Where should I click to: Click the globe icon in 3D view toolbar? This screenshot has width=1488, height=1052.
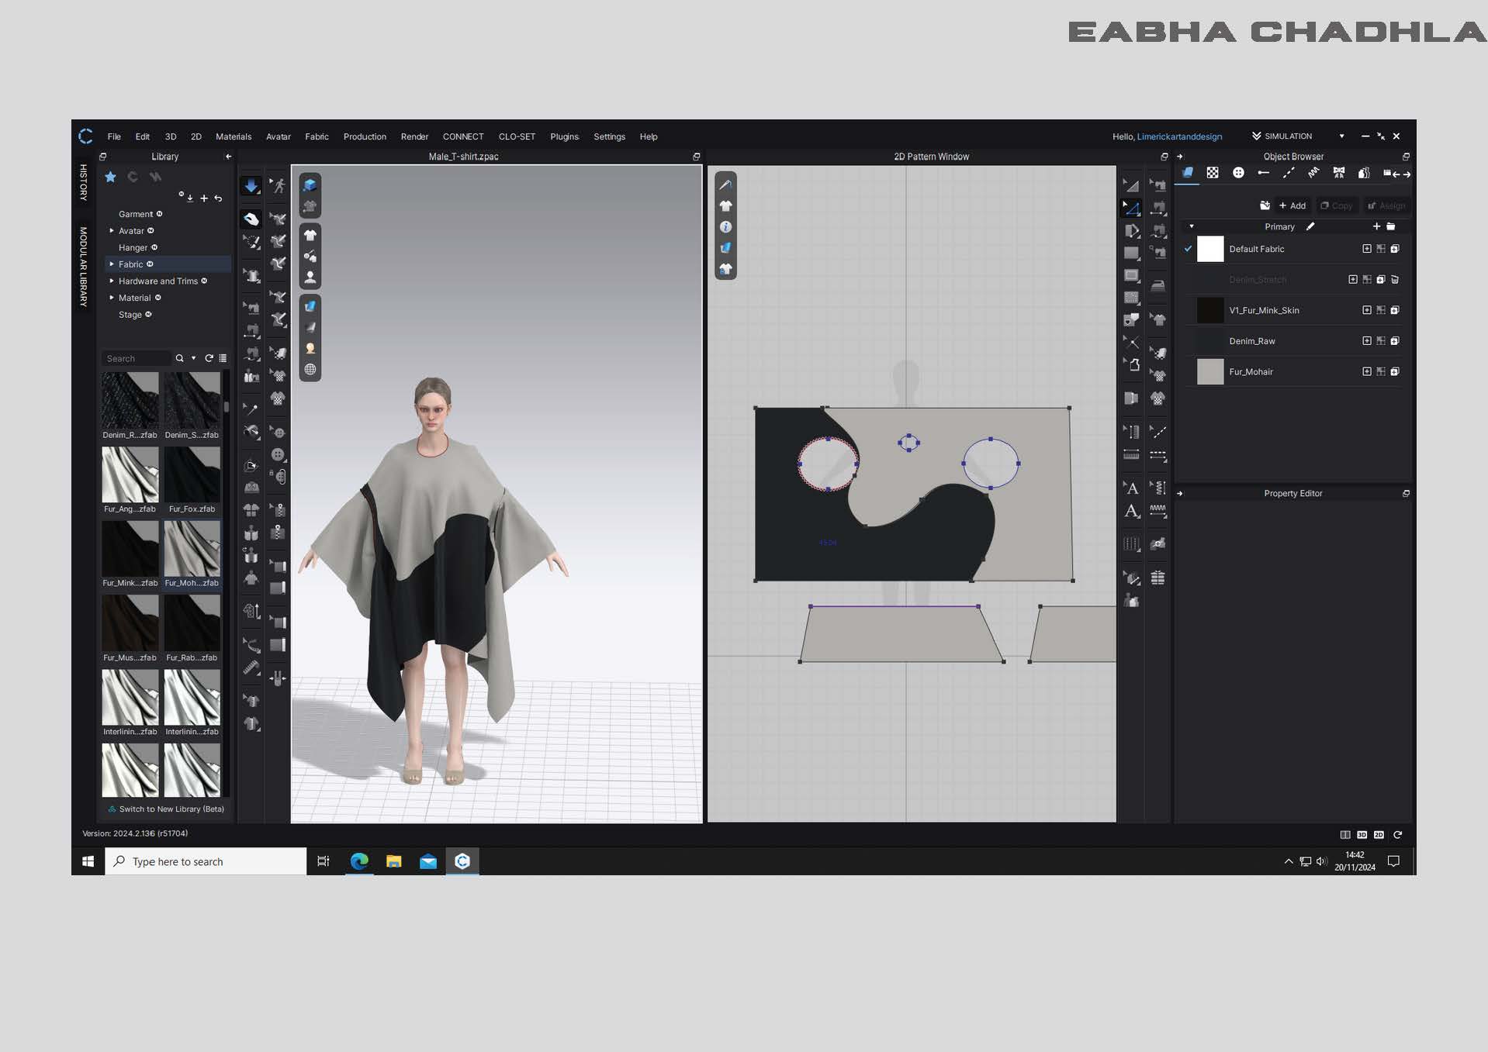click(x=310, y=370)
